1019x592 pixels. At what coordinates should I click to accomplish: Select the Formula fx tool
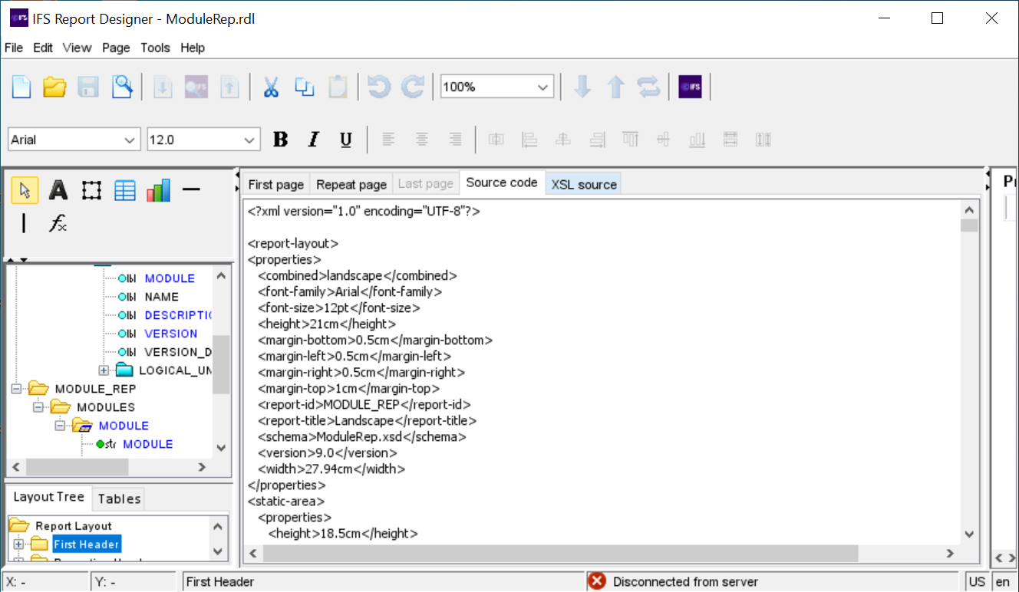point(58,223)
